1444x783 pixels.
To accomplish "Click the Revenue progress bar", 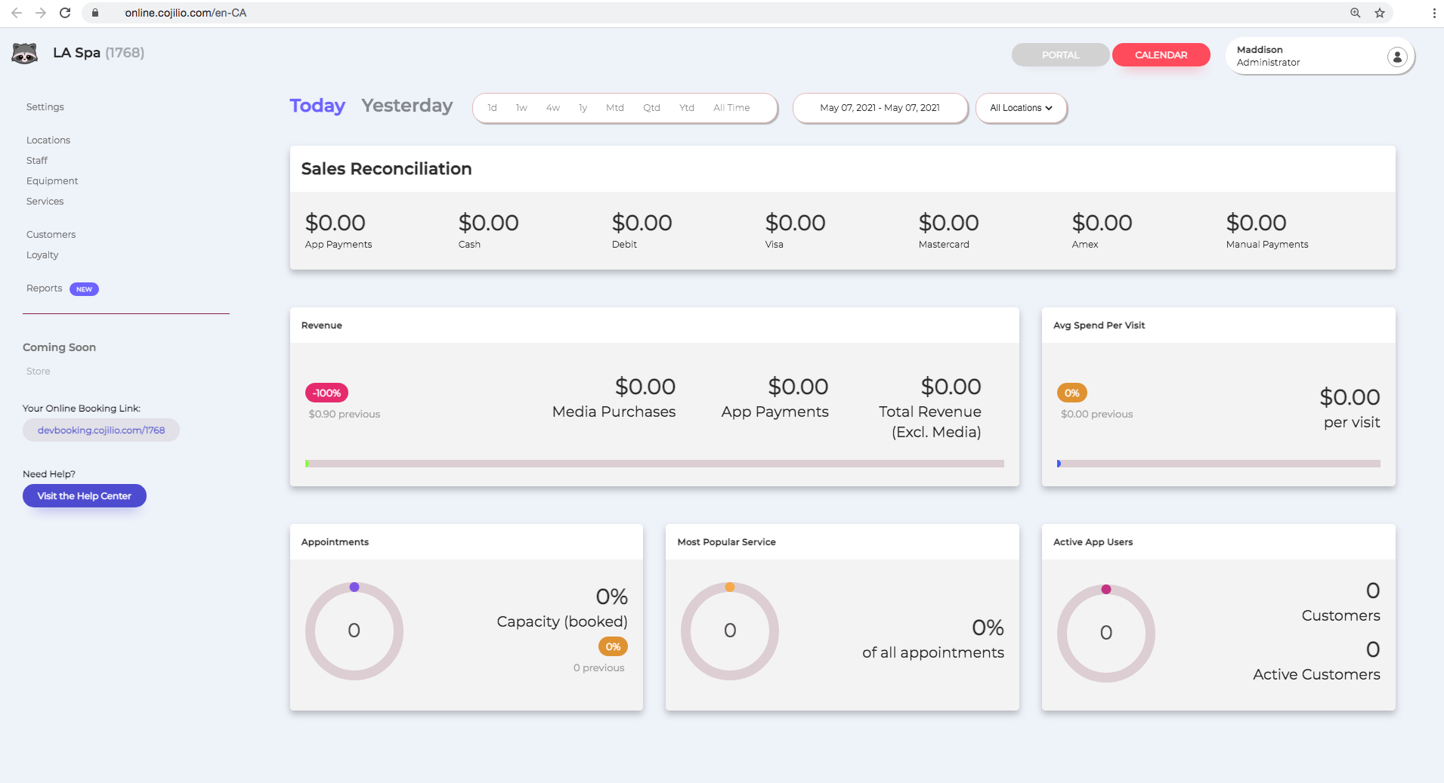I will pyautogui.click(x=654, y=464).
